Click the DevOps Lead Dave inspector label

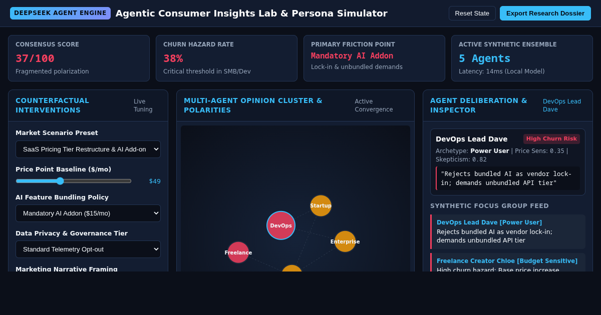point(562,105)
